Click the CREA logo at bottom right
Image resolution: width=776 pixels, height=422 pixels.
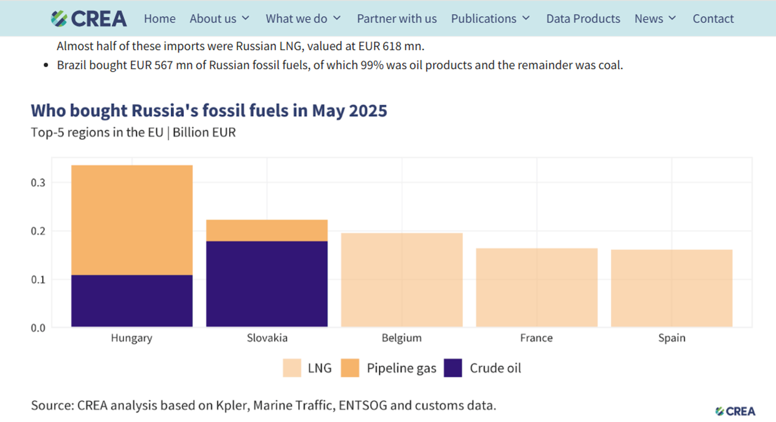[x=736, y=411]
